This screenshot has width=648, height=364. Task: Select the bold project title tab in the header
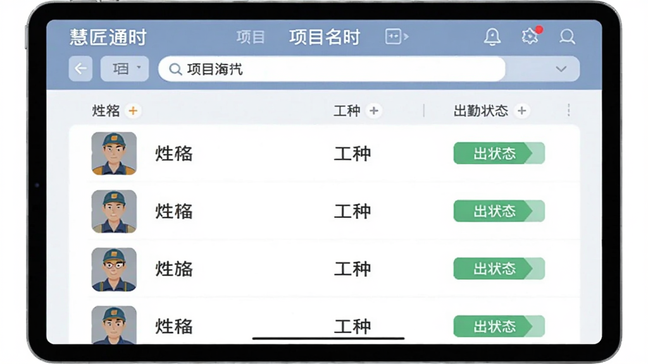(325, 37)
